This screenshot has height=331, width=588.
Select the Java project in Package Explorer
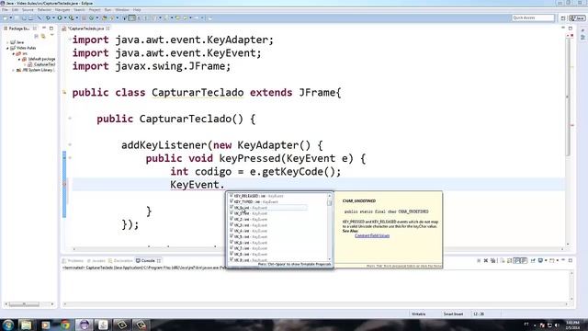[17, 42]
